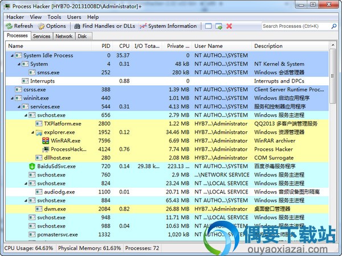Viewport: 342px width, 256px height.
Task: Click the smss.exe process icon
Action: tap(32, 72)
